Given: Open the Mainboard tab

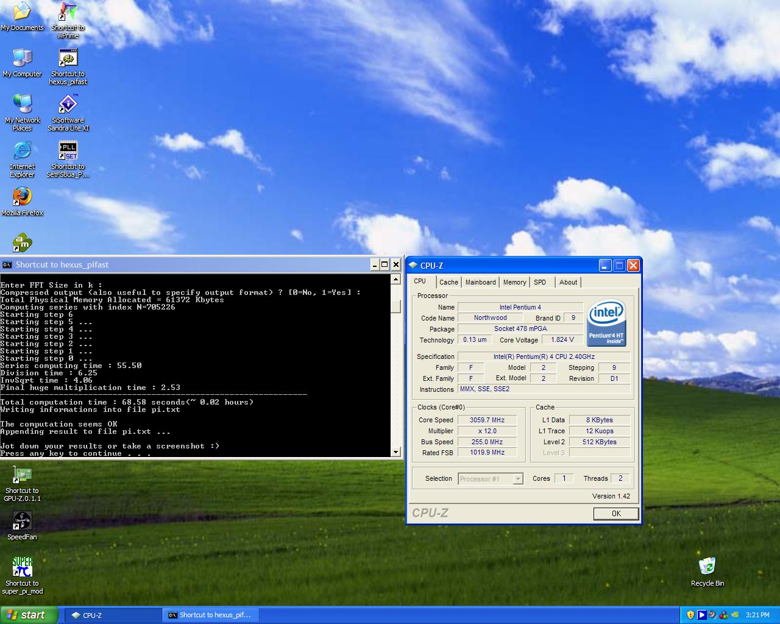Looking at the screenshot, I should (x=480, y=282).
